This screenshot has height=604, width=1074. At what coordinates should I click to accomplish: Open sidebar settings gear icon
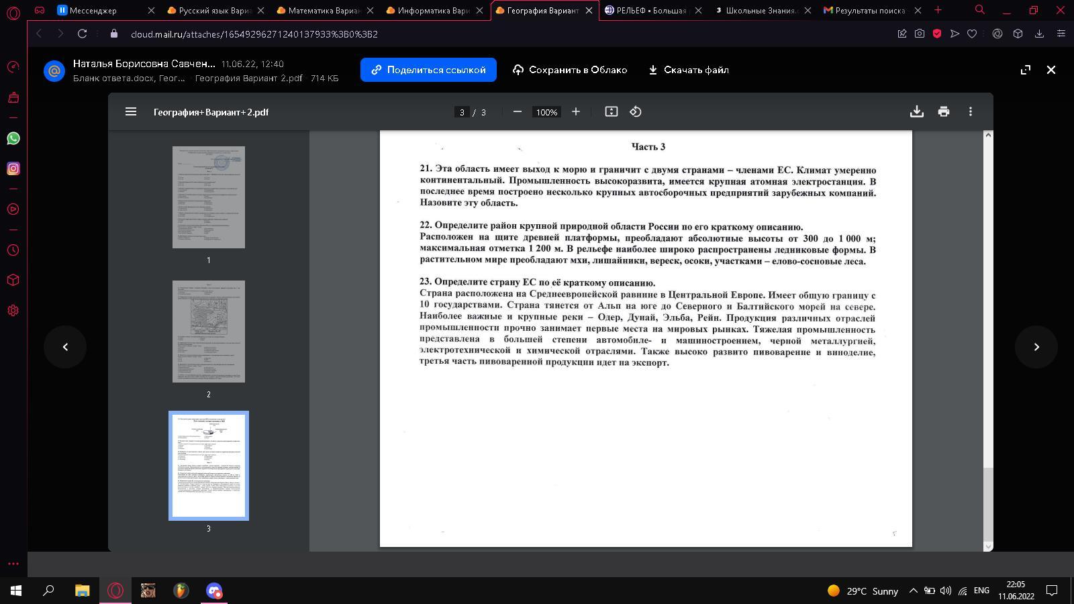tap(13, 311)
